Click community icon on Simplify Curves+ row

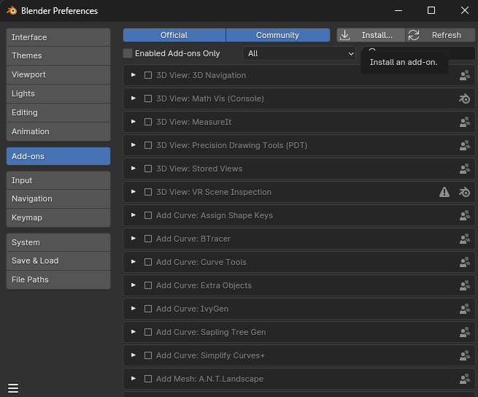pyautogui.click(x=465, y=355)
